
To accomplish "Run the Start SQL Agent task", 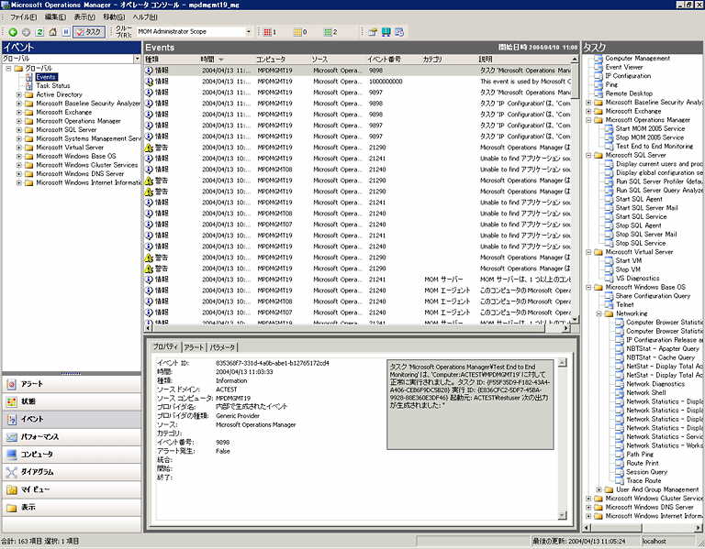I will click(639, 199).
